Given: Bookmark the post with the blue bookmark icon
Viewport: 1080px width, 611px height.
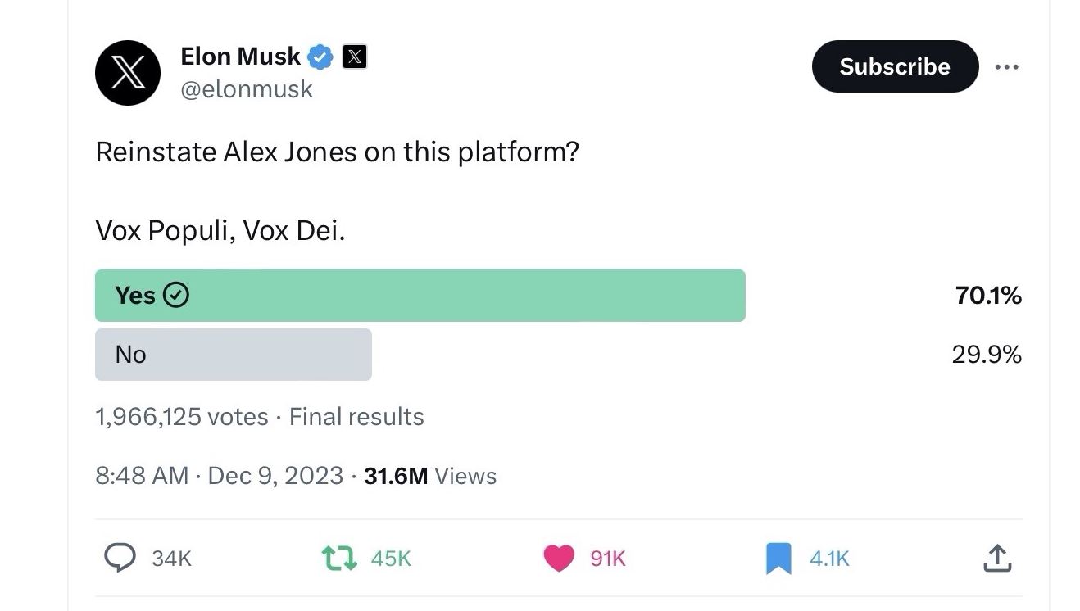Looking at the screenshot, I should (x=778, y=559).
